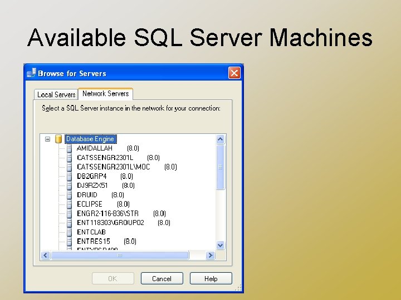Click the vertical scrollbar down arrow
401x300 pixels.
click(x=221, y=246)
